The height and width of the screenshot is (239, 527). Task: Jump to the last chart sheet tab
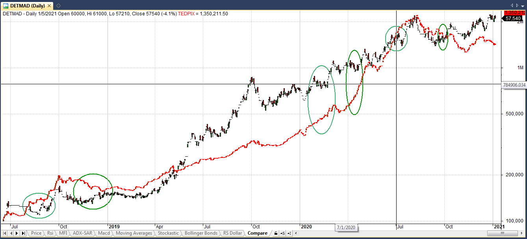click(23, 233)
